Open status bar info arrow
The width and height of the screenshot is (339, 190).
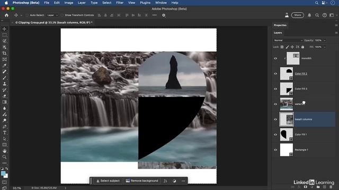click(x=65, y=188)
